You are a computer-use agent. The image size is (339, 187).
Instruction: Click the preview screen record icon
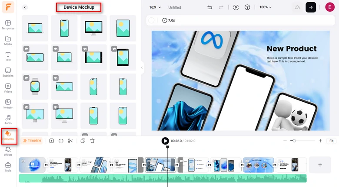pyautogui.click(x=236, y=7)
